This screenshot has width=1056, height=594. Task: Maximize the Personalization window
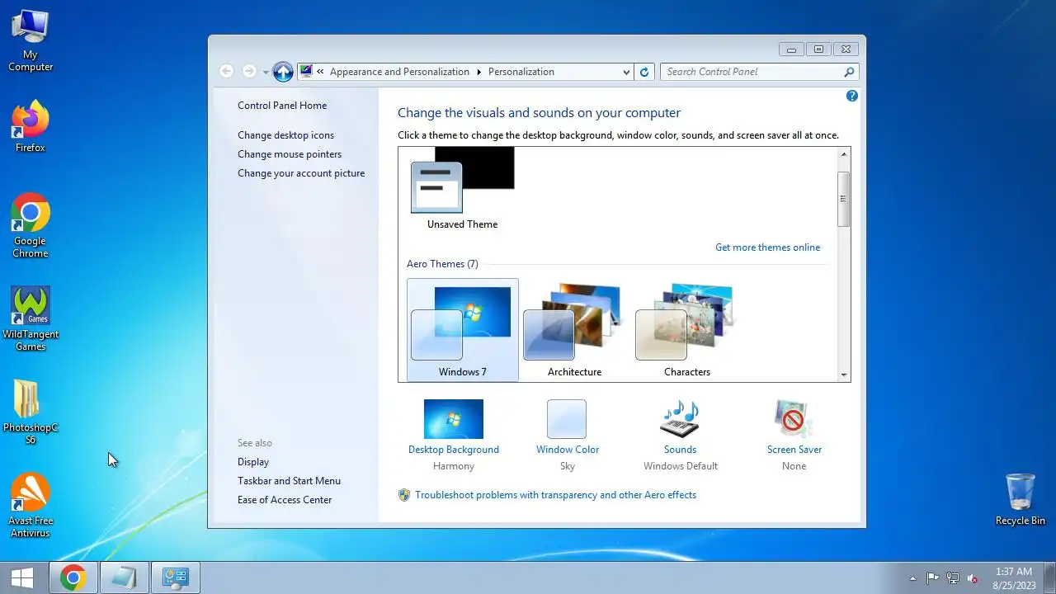[x=819, y=49]
